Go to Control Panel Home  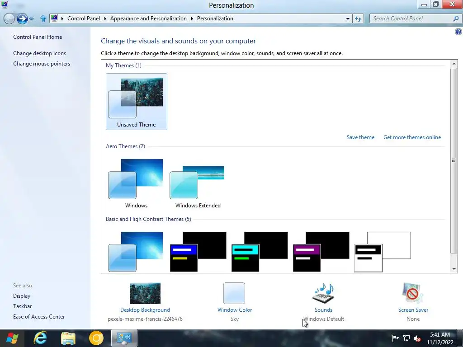[38, 37]
